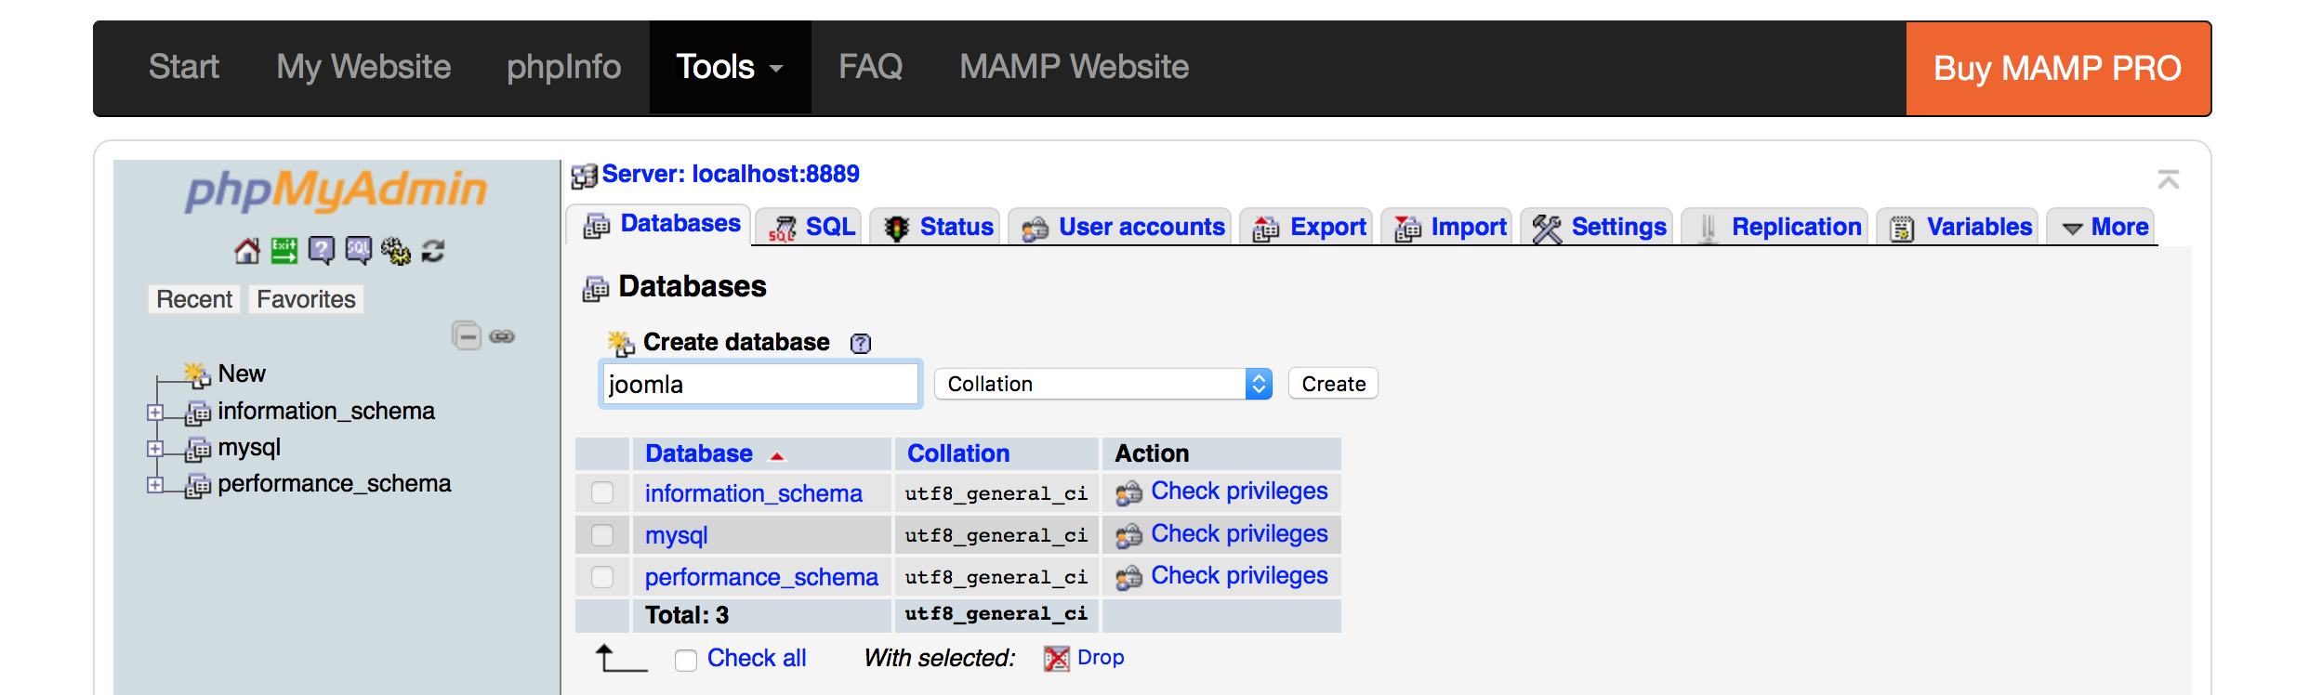Click the Create database help icon
The width and height of the screenshot is (2309, 695).
(861, 344)
